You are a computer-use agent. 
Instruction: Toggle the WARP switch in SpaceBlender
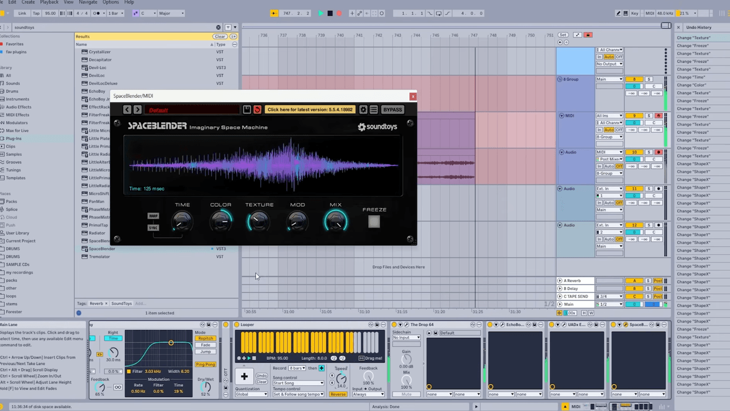(153, 216)
